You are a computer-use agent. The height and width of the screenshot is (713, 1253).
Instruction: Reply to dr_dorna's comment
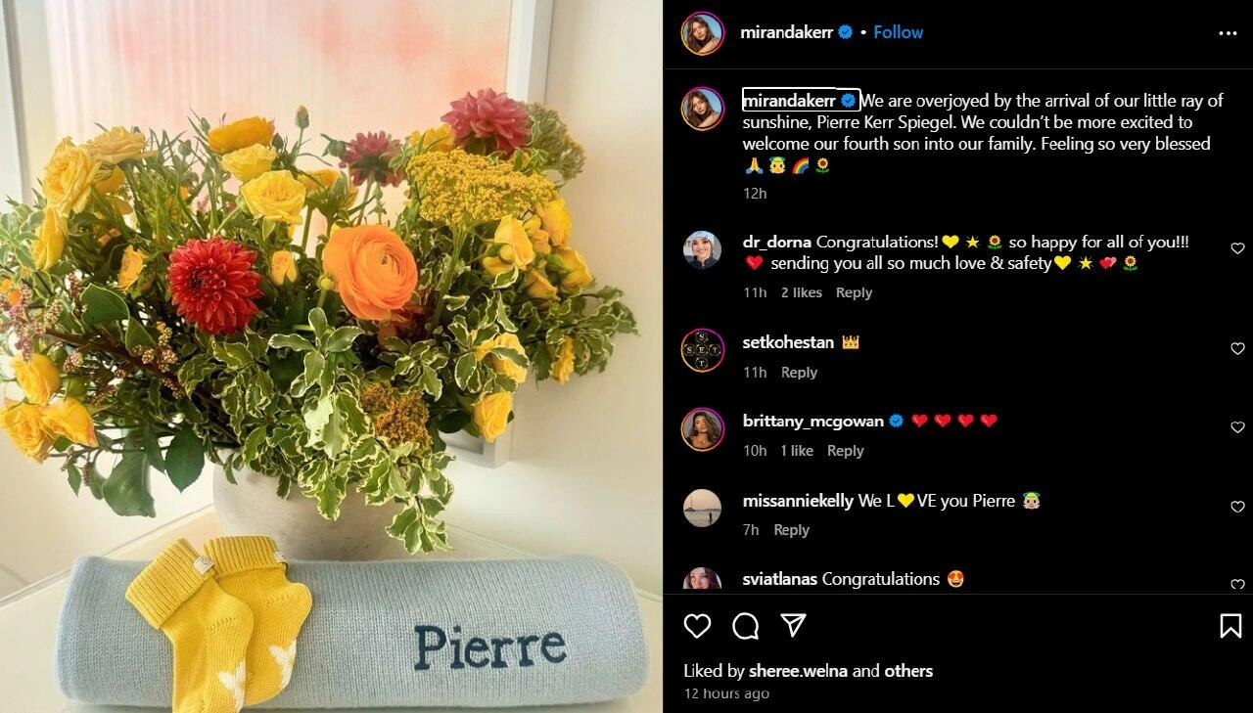[x=854, y=292]
